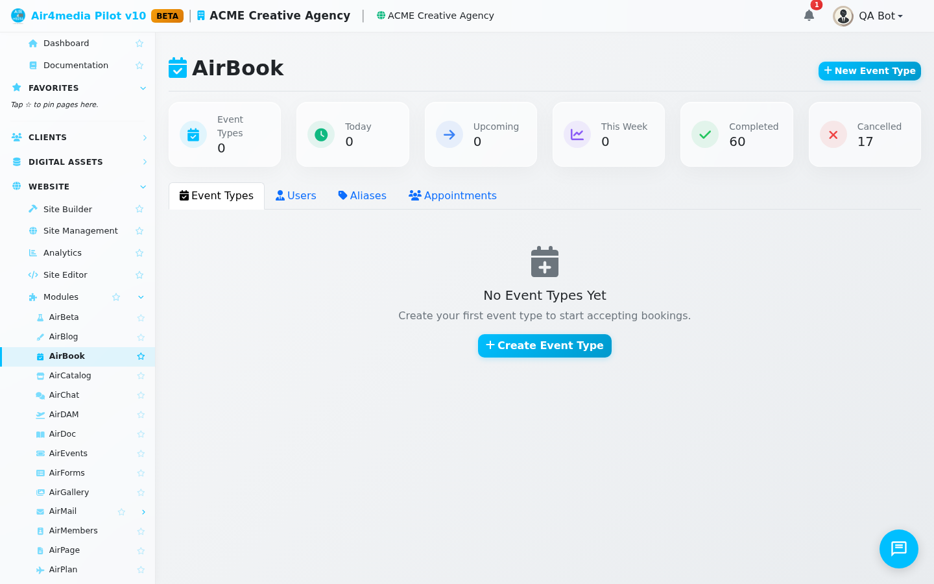Toggle the AirBook favorite star
Image resolution: width=934 pixels, height=584 pixels.
pos(141,356)
